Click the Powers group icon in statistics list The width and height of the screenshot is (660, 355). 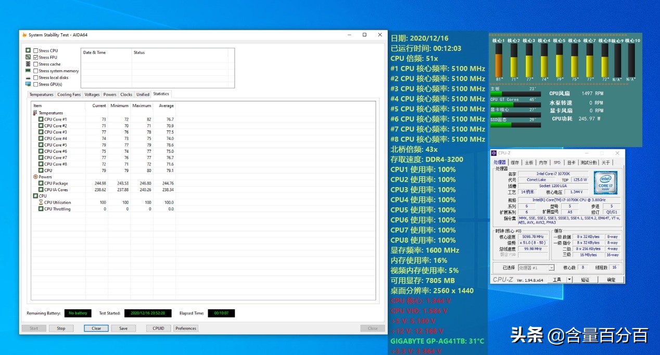[35, 177]
